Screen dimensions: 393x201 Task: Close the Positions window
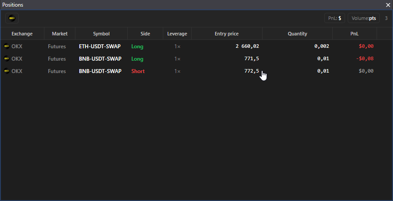click(388, 5)
